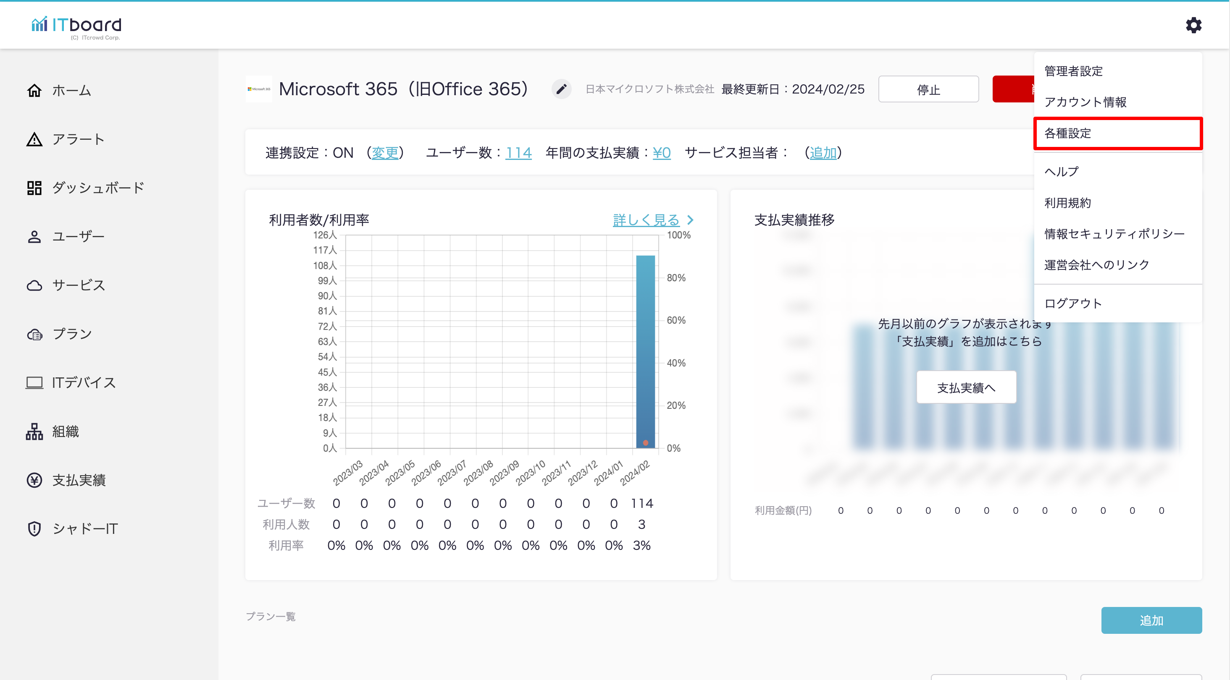This screenshot has width=1230, height=680.
Task: Click 変更 to change integration setting
Action: pyautogui.click(x=385, y=153)
